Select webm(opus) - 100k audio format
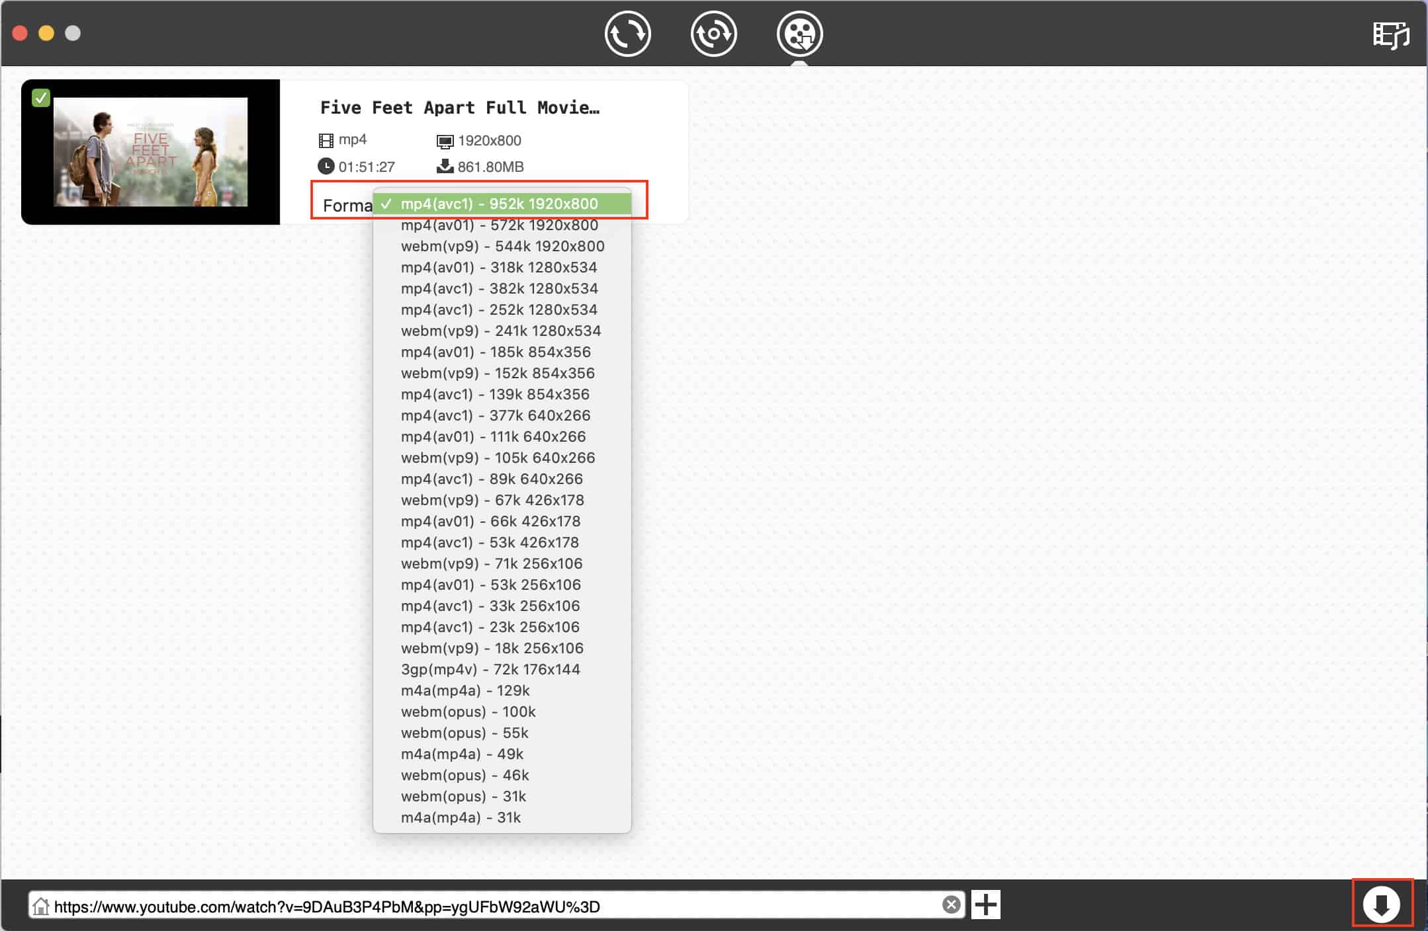 [x=468, y=711]
